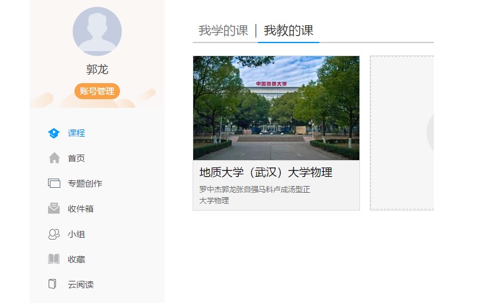This screenshot has height=303, width=504.
Task: Open the 课程 sidebar menu item
Action: (76, 133)
